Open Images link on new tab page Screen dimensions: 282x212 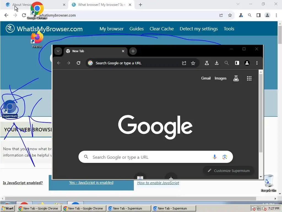coord(221,78)
